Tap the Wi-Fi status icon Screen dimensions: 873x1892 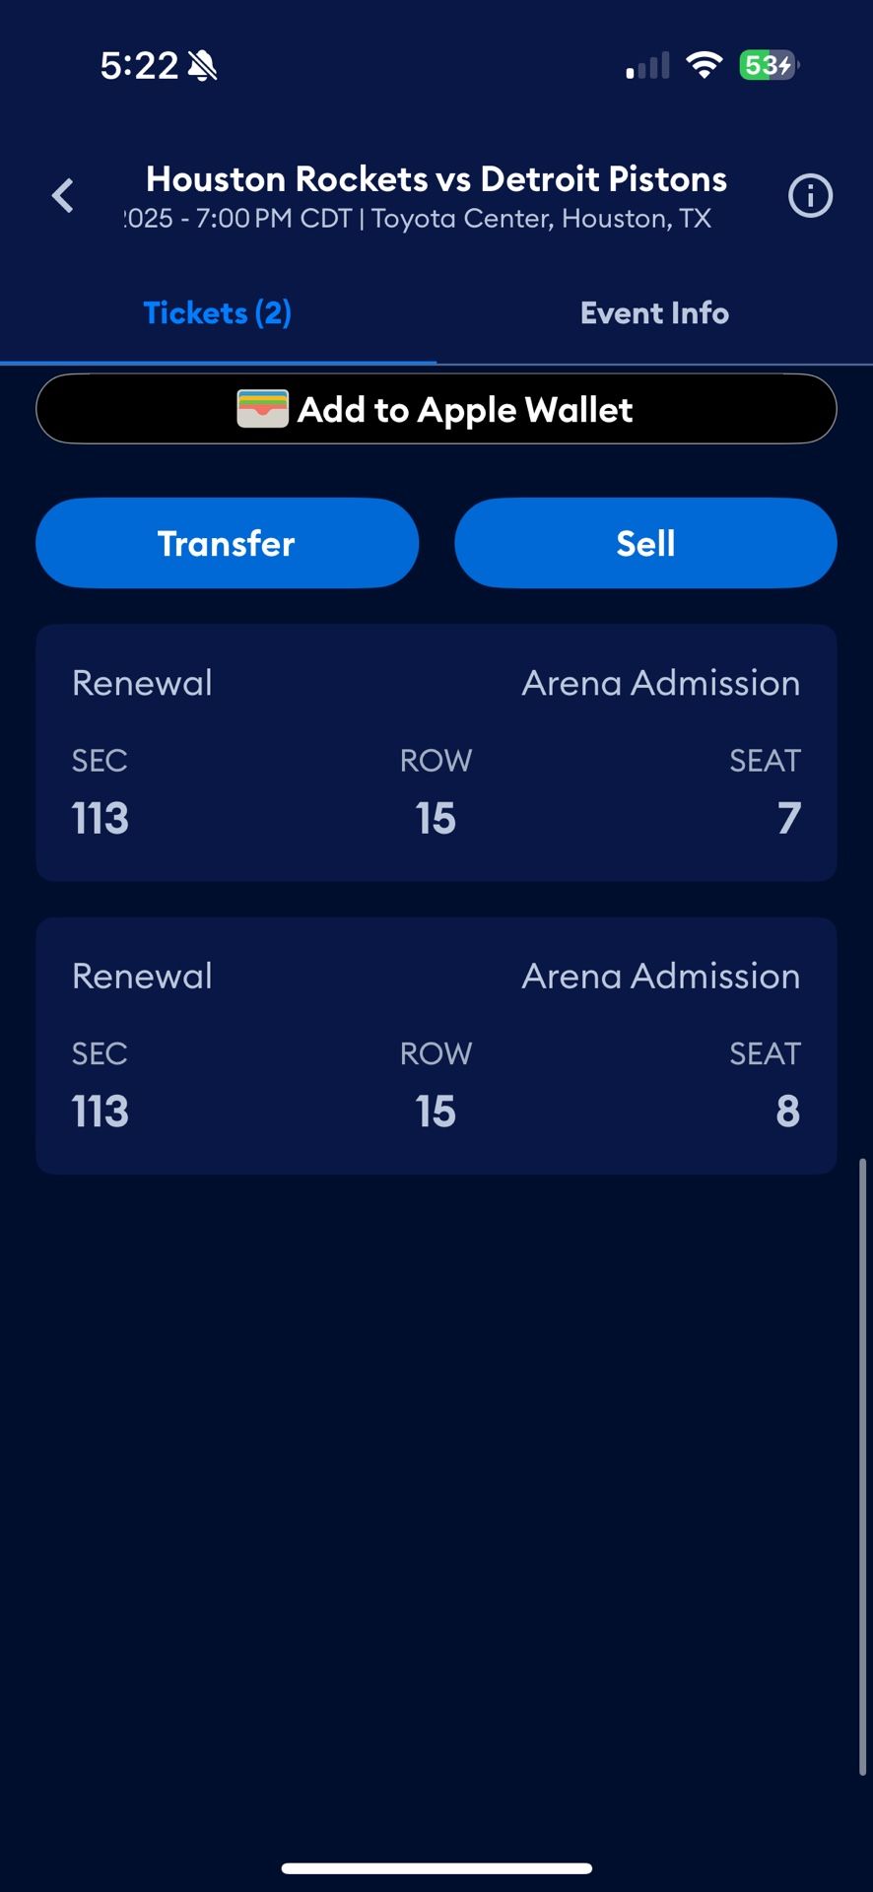coord(704,66)
